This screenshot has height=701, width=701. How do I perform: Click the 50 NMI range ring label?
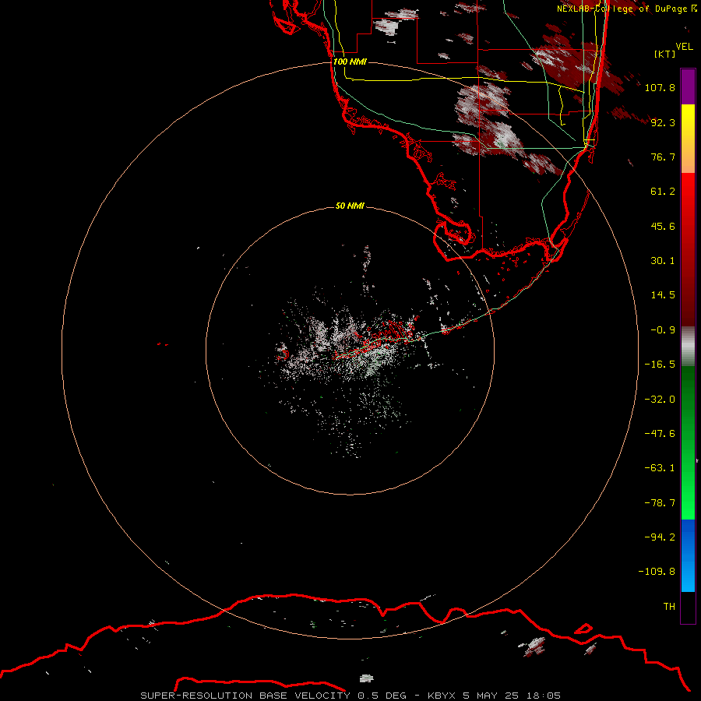[350, 206]
